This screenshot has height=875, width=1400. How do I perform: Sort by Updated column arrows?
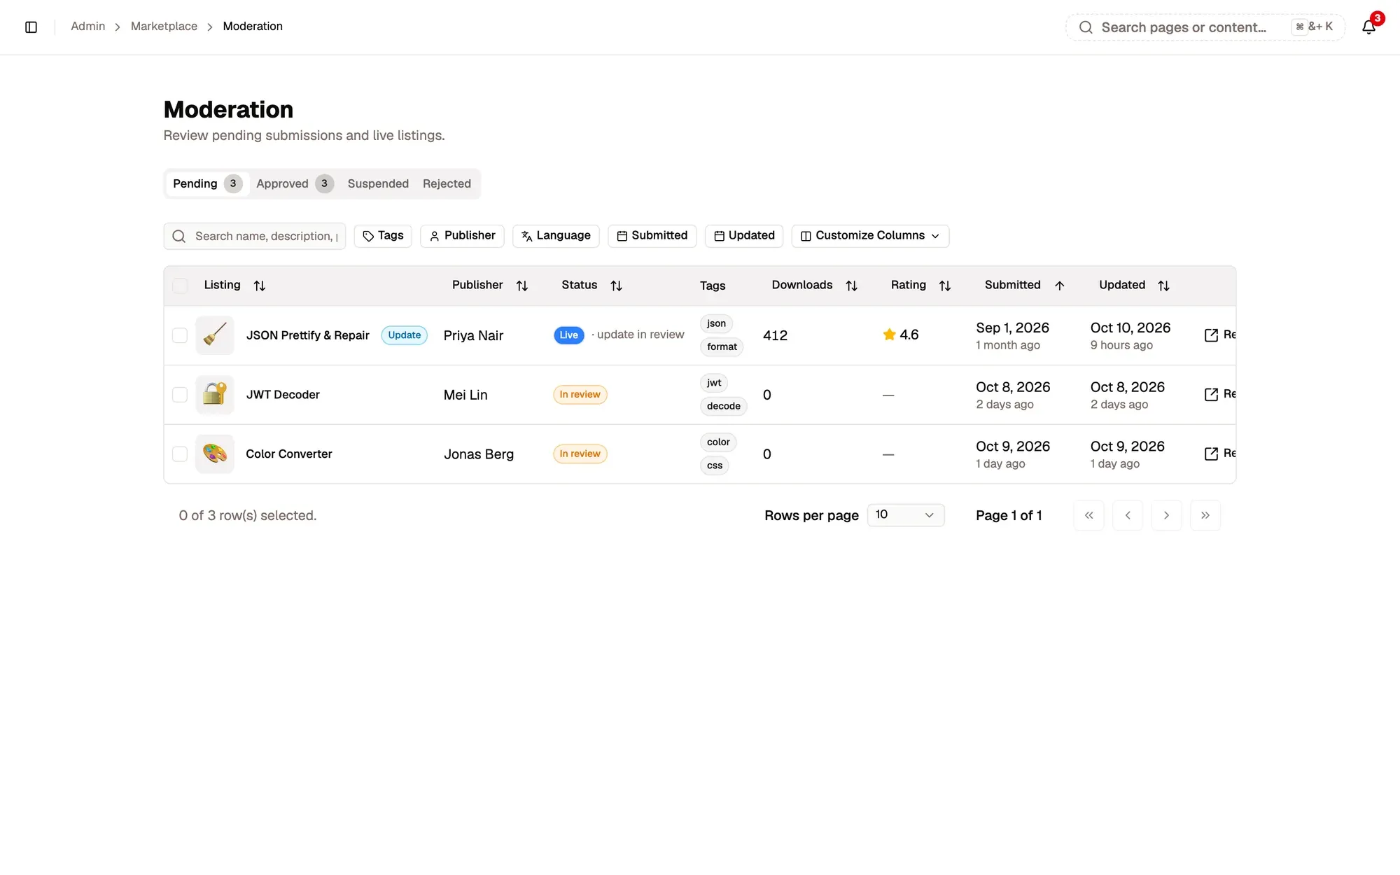point(1164,286)
